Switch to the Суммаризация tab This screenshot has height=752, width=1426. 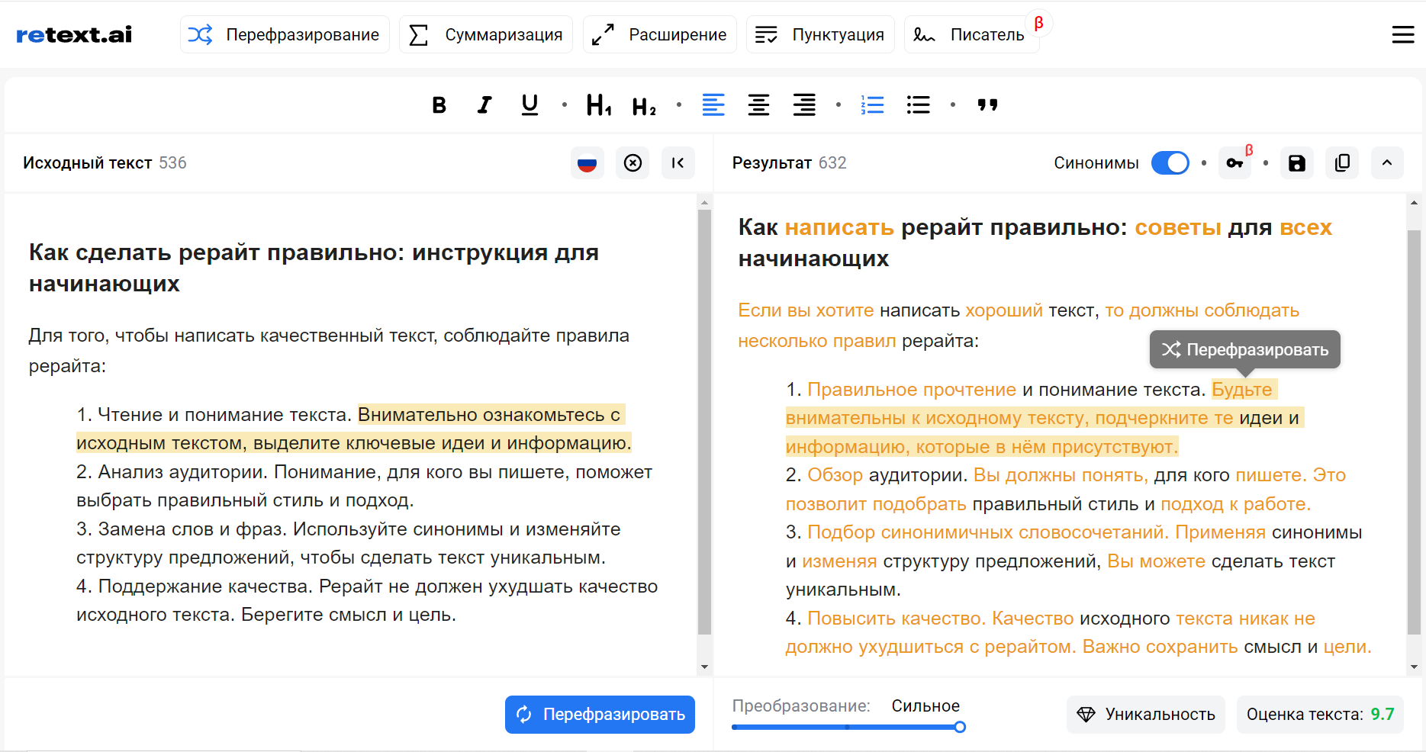tap(486, 35)
